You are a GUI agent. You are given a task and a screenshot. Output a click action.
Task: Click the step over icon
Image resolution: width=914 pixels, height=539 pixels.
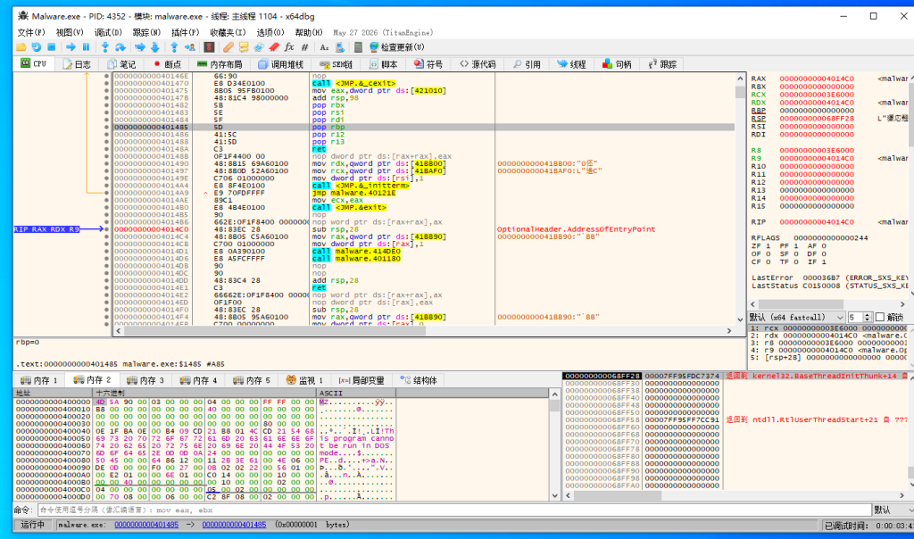[x=120, y=47]
